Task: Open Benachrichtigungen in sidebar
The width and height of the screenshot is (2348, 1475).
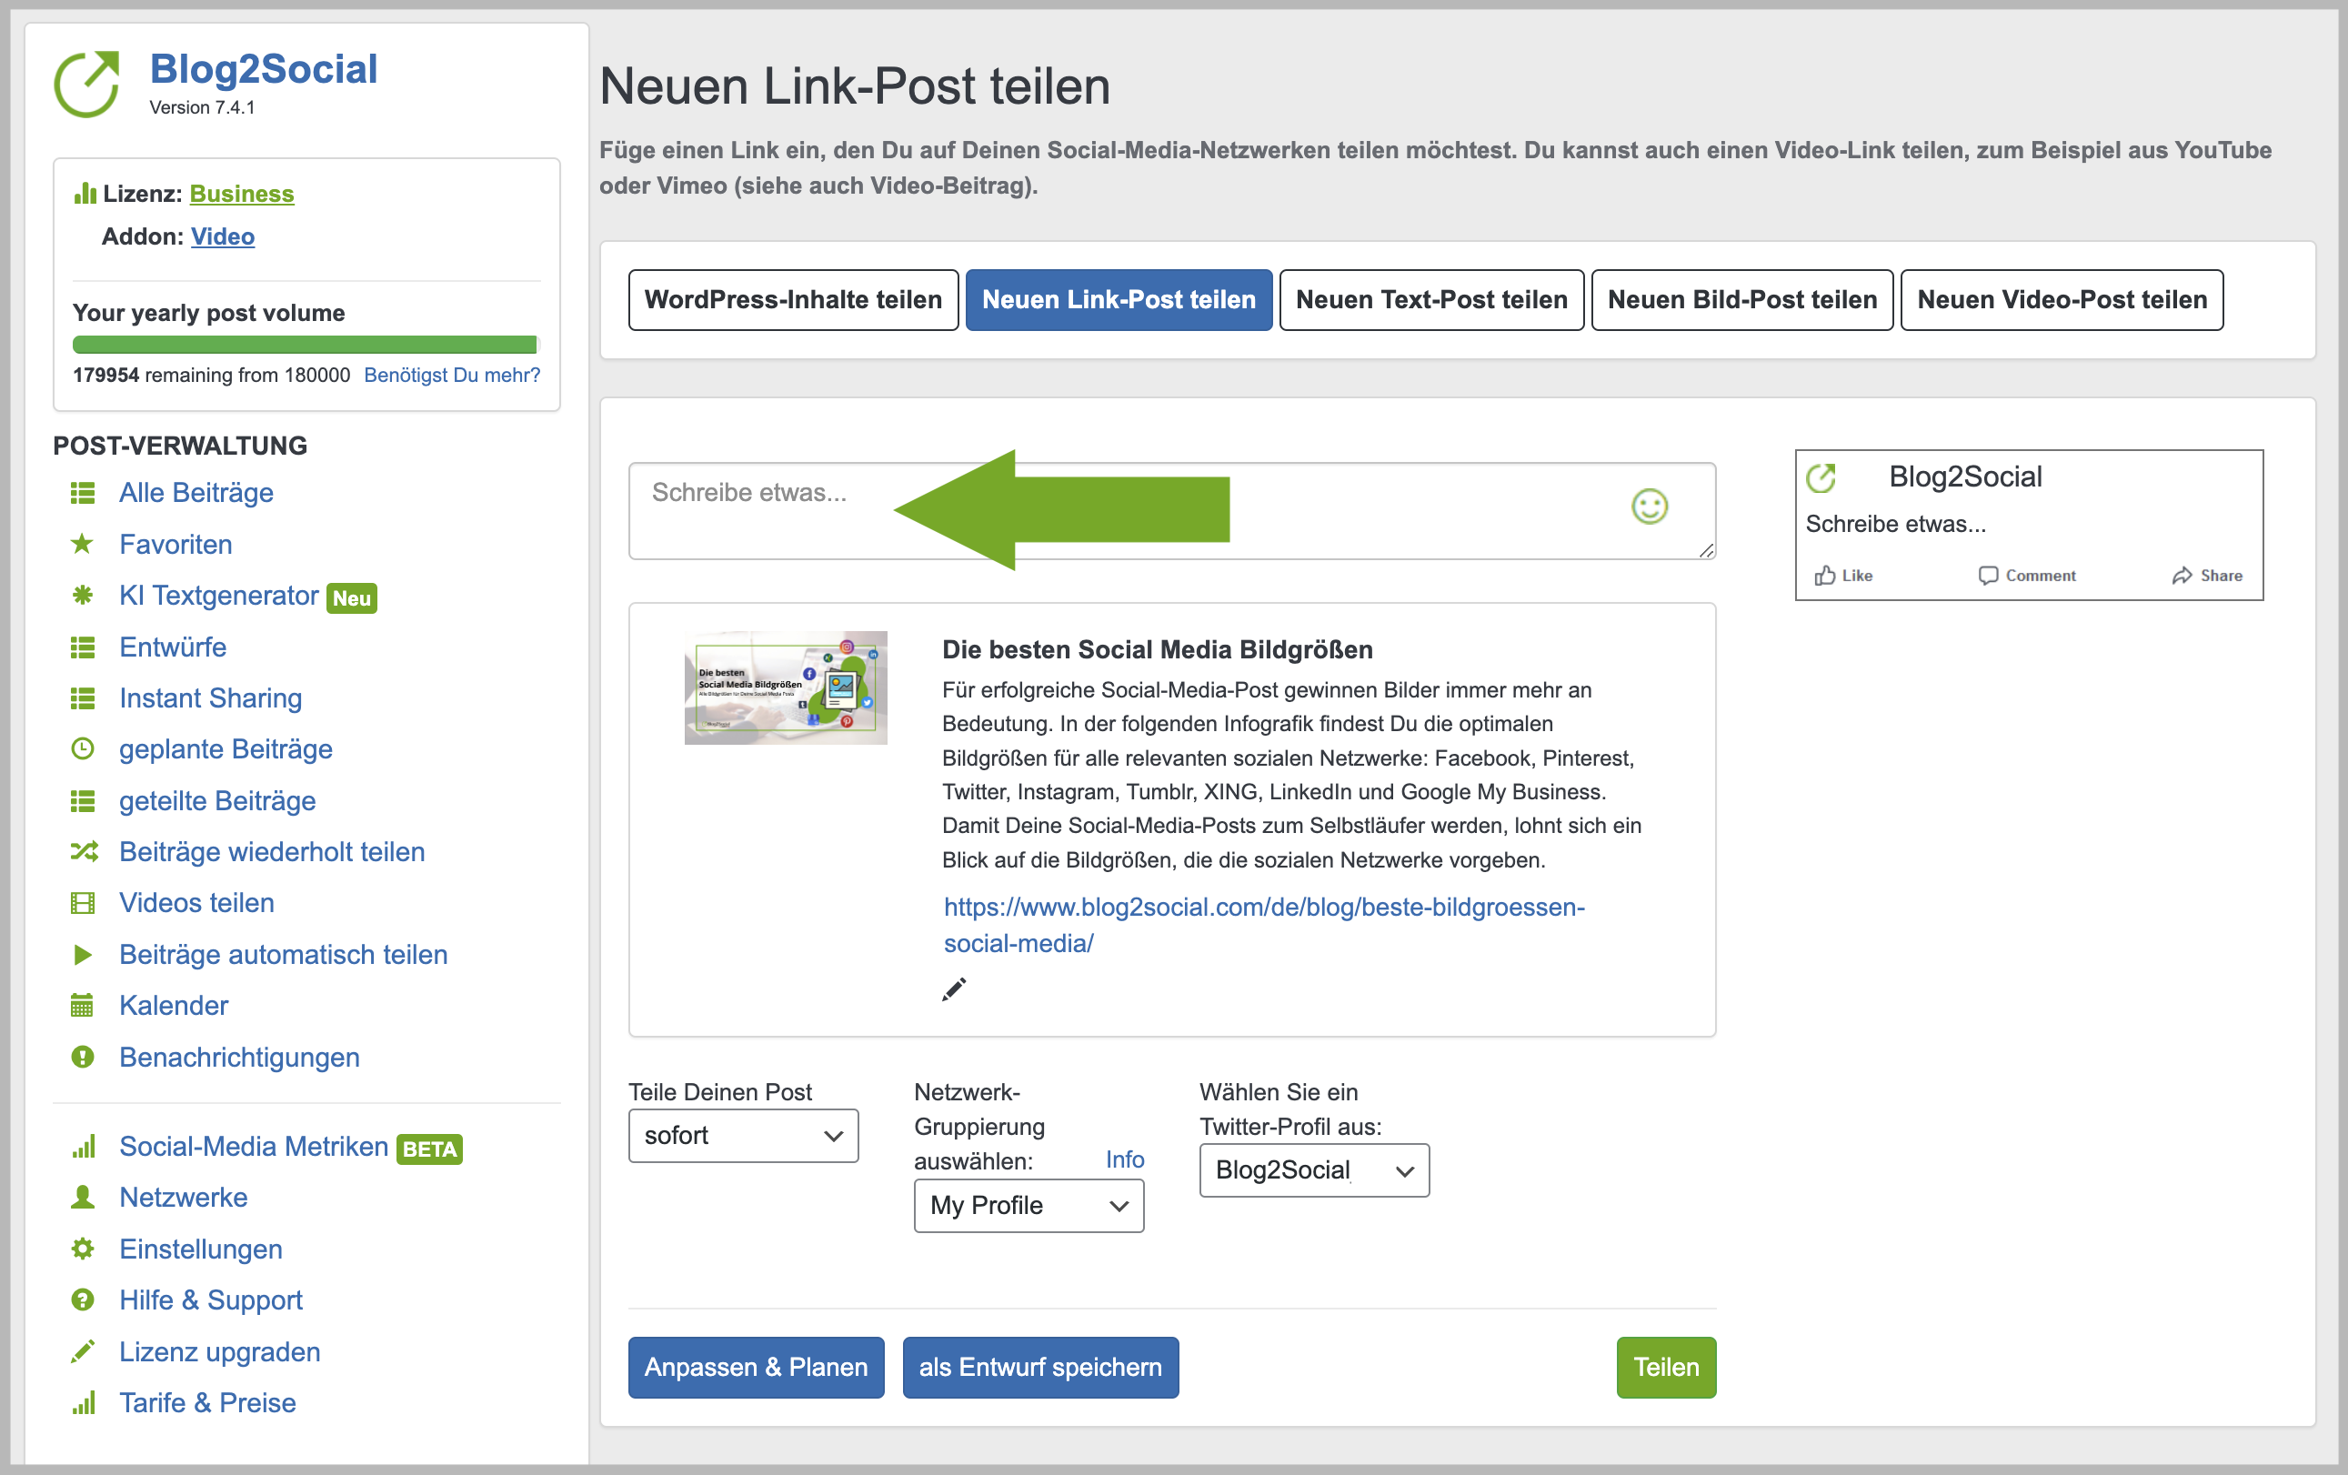Action: coord(239,1057)
